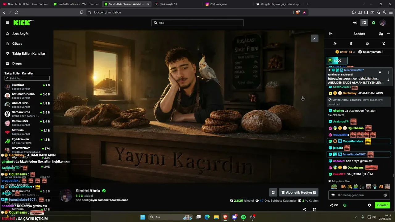Filter followed channels with Birini Ara

[27, 79]
